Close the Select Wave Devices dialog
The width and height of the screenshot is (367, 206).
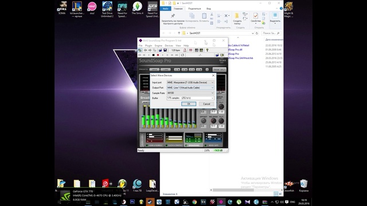[213, 76]
